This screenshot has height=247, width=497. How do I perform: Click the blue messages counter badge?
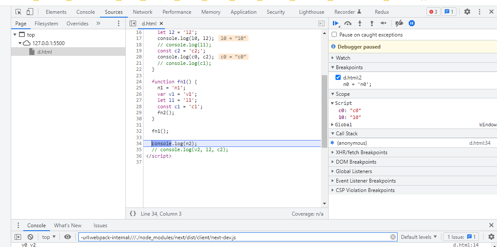point(449,12)
